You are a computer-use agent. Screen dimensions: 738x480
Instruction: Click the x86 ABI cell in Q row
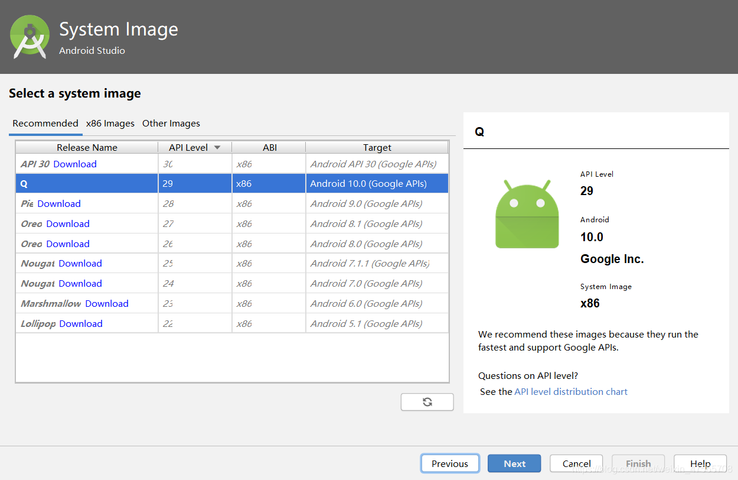coord(269,183)
